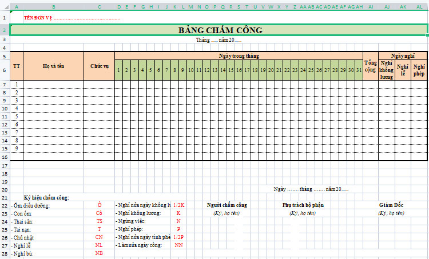Viewport: 429px width, 259px height.
Task: Select the day 31 header cell
Action: pyautogui.click(x=358, y=70)
